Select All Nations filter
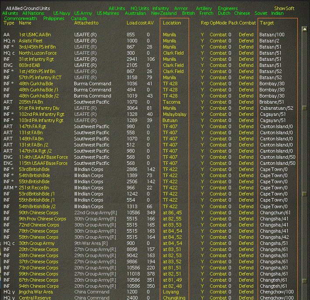This screenshot has width=310, height=300. click(34, 13)
